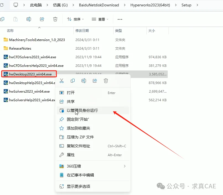
Task: Expand chevron after BaiduNetdiskDownload breadcrumb
Action: [125, 5]
